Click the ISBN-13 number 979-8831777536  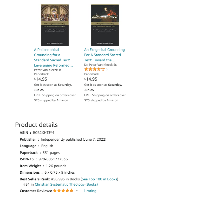(53, 159)
